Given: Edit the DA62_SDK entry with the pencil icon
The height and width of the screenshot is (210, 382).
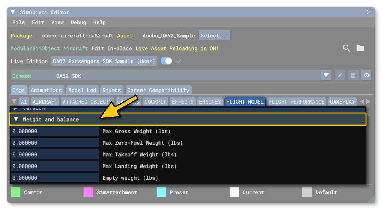Looking at the screenshot, I should pyautogui.click(x=340, y=75).
